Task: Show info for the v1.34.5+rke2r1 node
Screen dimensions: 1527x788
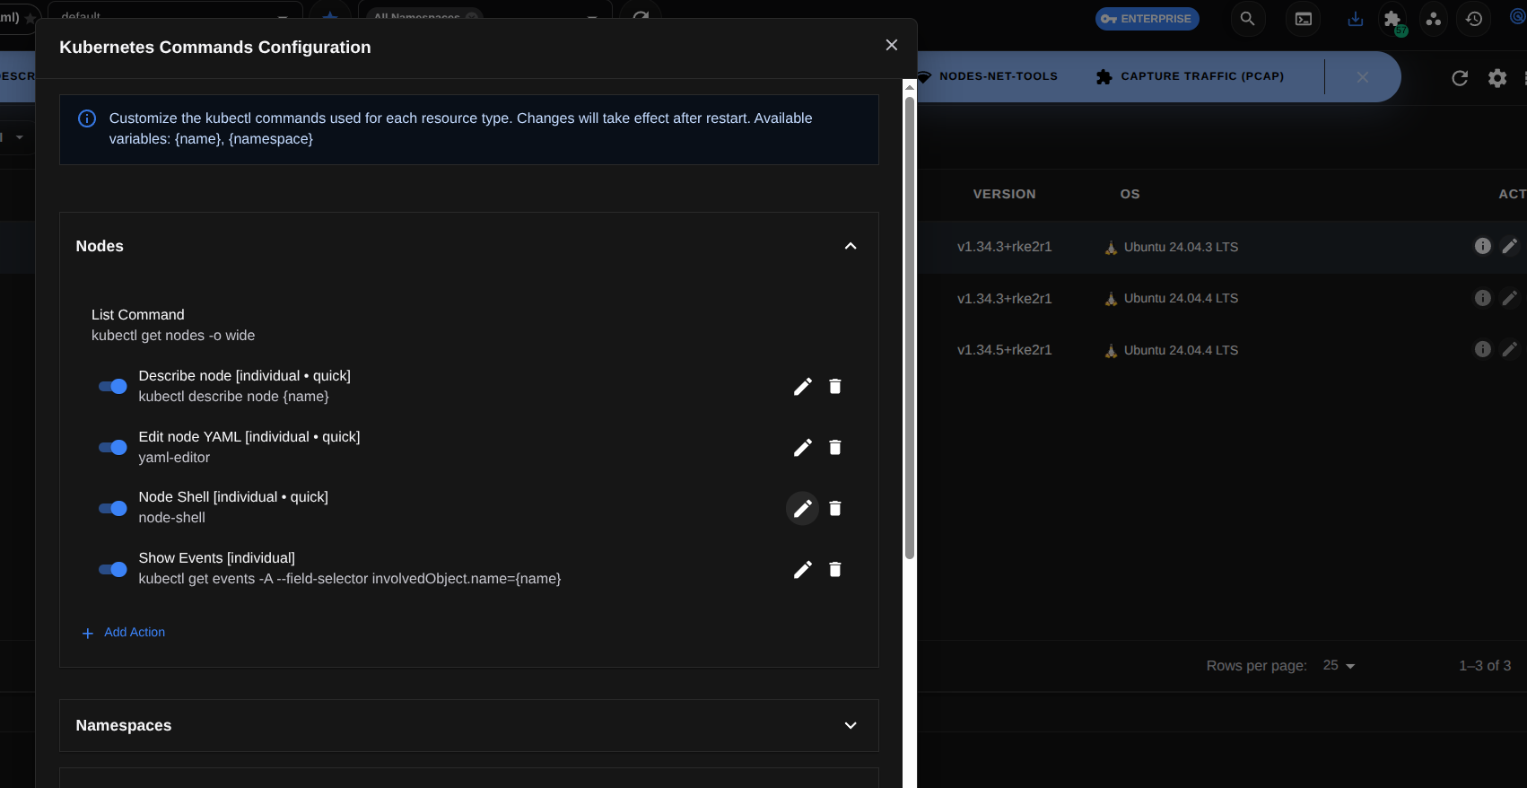Action: click(1483, 349)
